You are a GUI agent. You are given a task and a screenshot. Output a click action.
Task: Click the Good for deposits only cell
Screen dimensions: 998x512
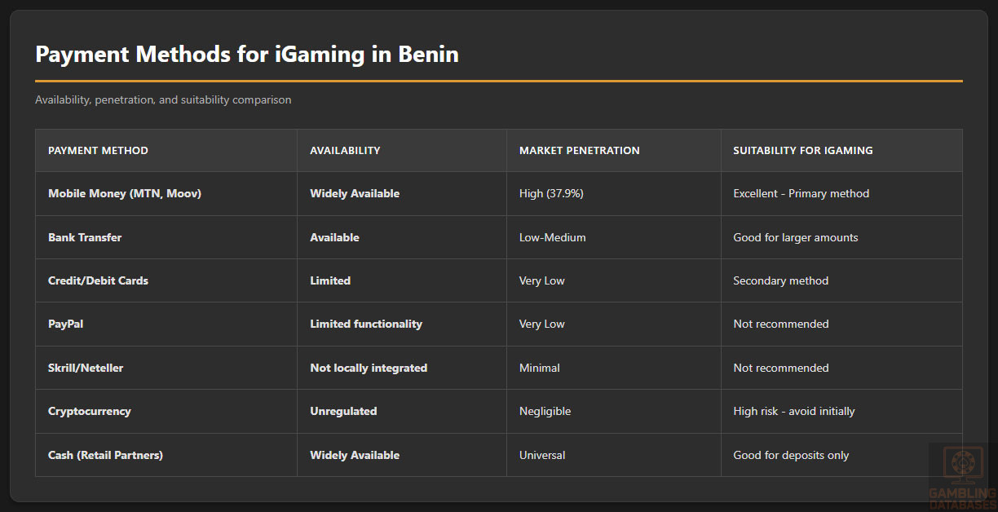[x=791, y=456]
